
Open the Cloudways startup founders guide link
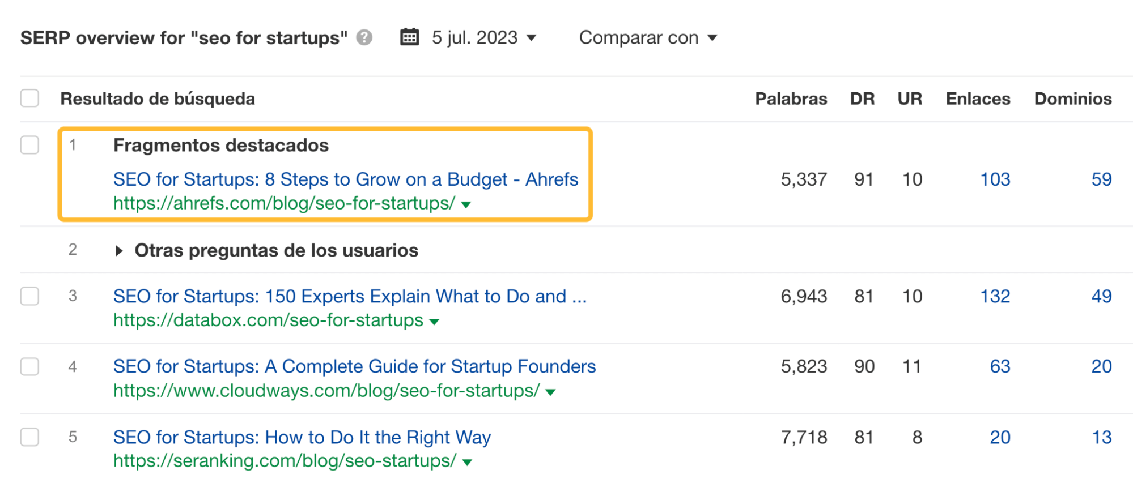354,367
